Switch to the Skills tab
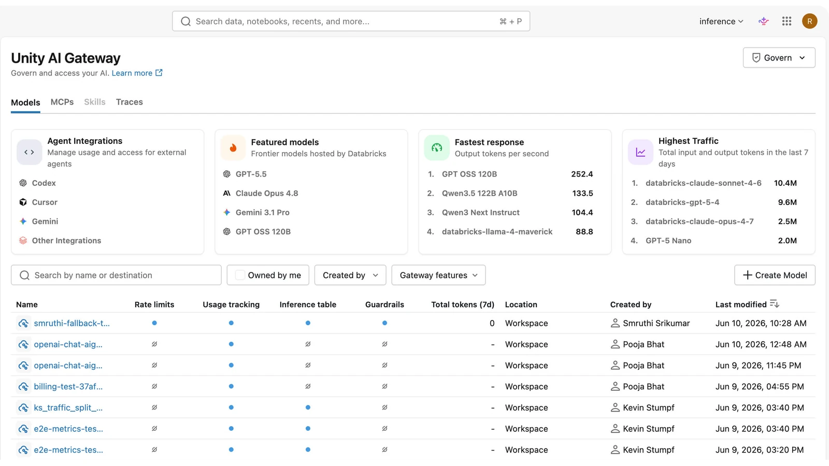This screenshot has width=829, height=466. (95, 103)
